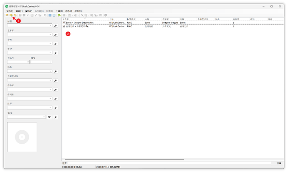Click file icon of Bones flac row

(x=64, y=23)
